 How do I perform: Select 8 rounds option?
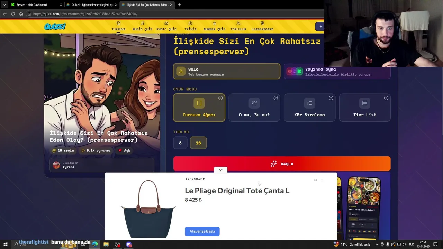[180, 143]
